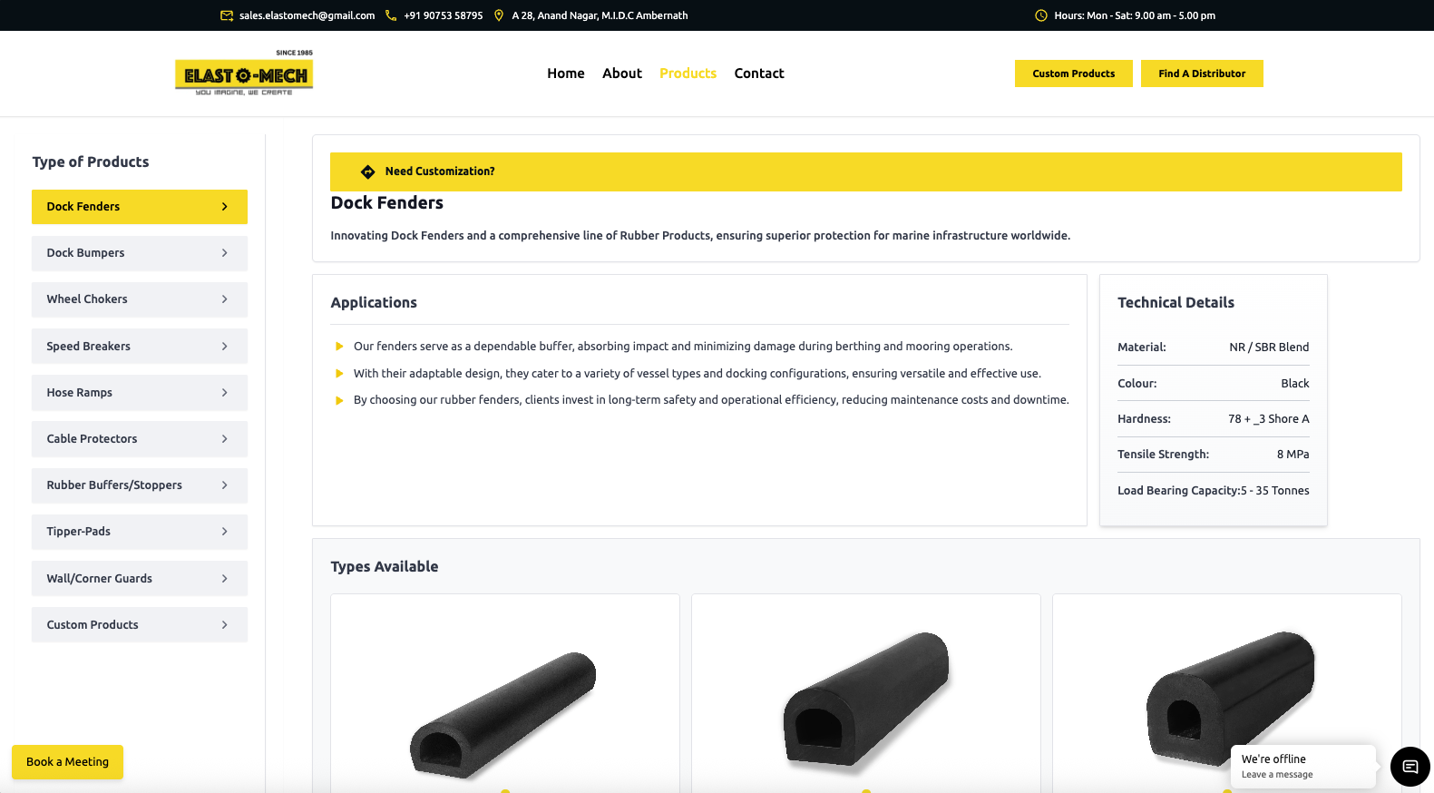This screenshot has height=793, width=1434.
Task: Click the Book a Meeting button
Action: point(67,762)
